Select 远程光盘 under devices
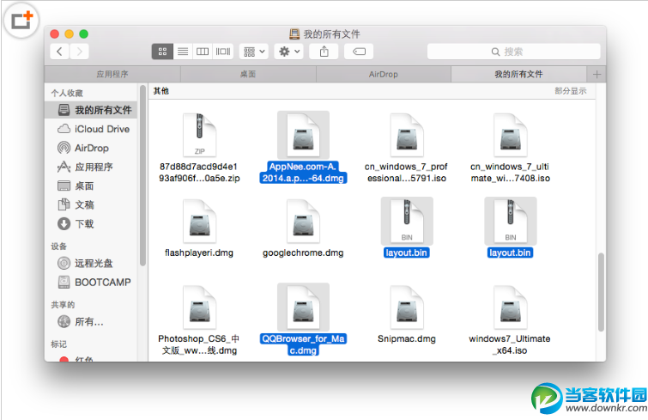 (x=91, y=264)
